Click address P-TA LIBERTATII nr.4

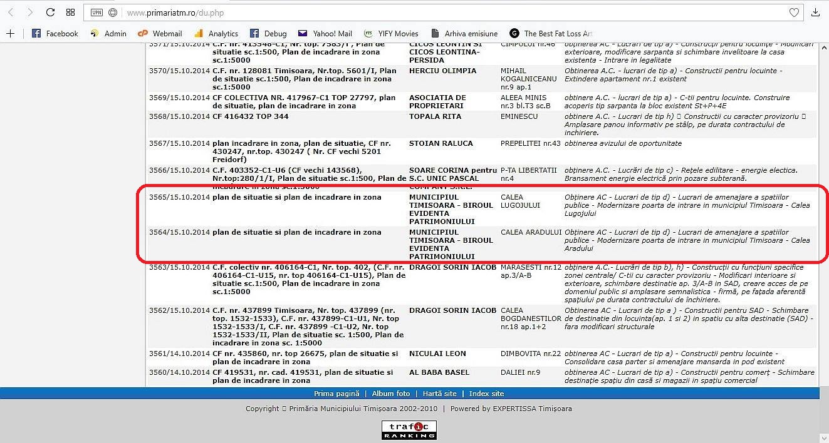point(529,175)
